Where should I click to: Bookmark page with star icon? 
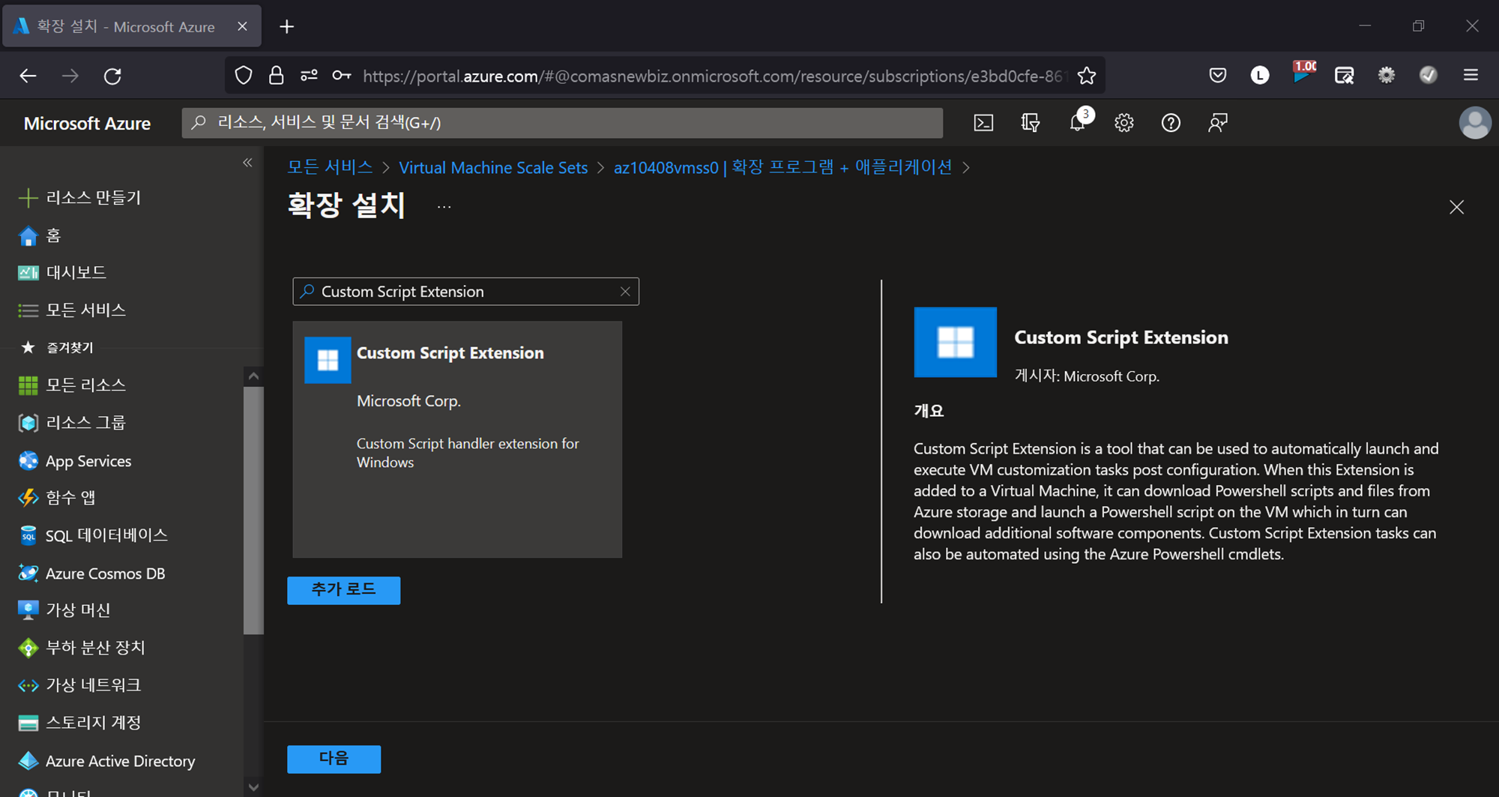[1087, 76]
